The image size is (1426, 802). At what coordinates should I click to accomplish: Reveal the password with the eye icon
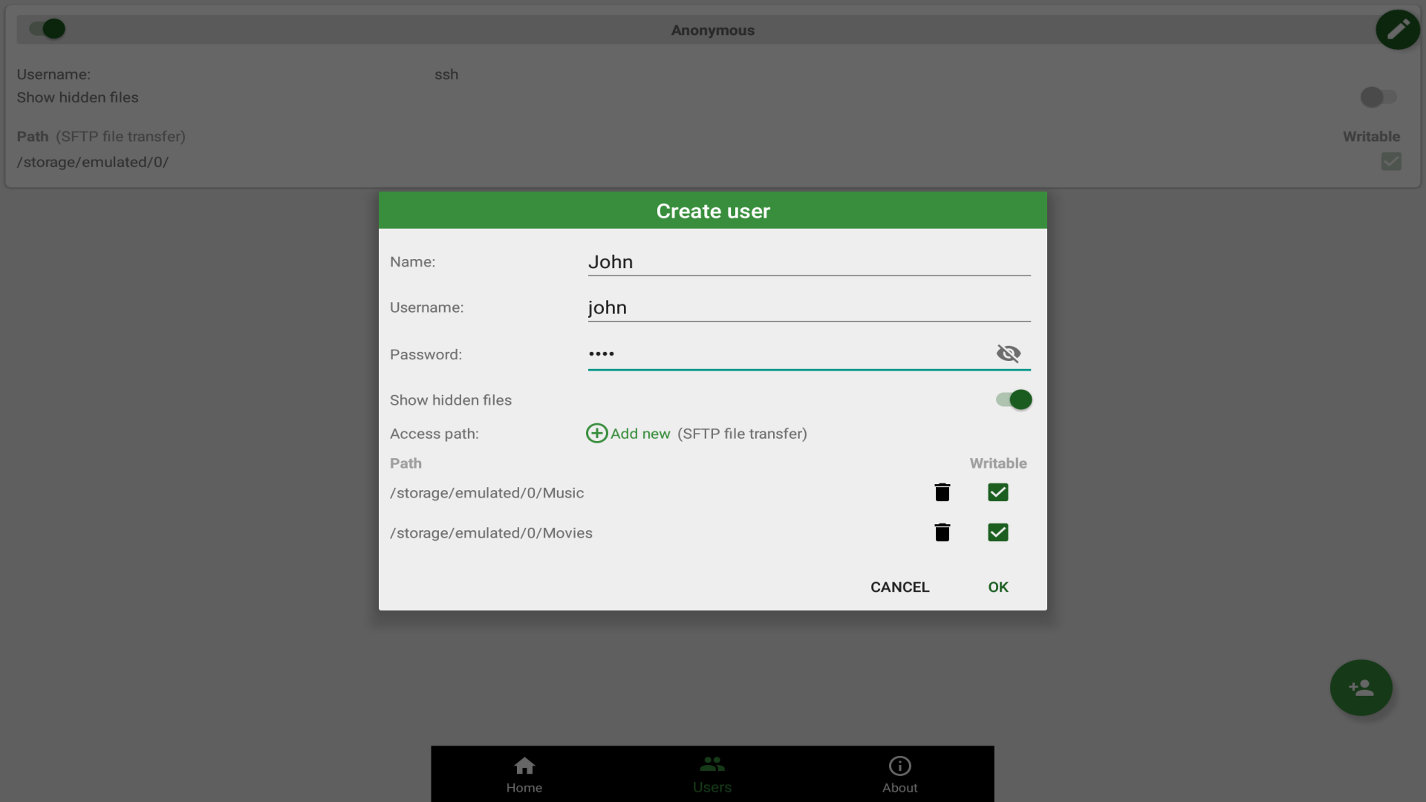click(x=1009, y=353)
